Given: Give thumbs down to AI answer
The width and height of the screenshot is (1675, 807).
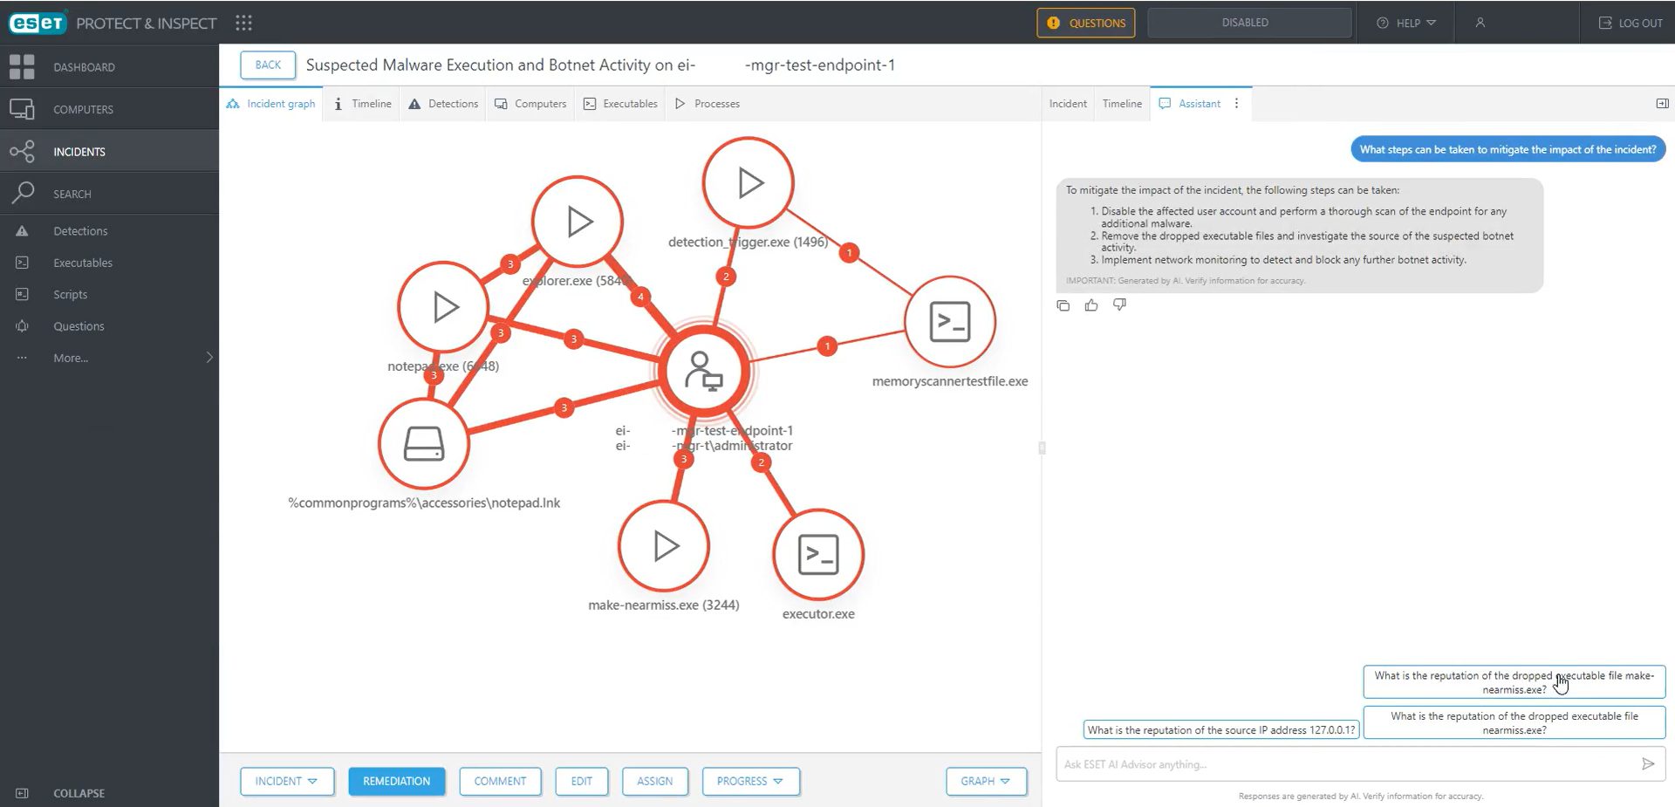Looking at the screenshot, I should [x=1119, y=305].
